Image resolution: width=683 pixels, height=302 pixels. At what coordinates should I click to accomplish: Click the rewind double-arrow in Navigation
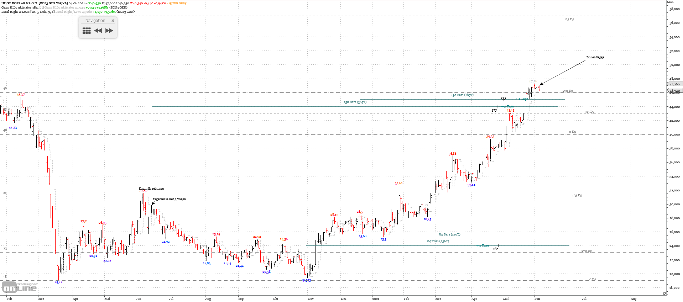pyautogui.click(x=98, y=31)
